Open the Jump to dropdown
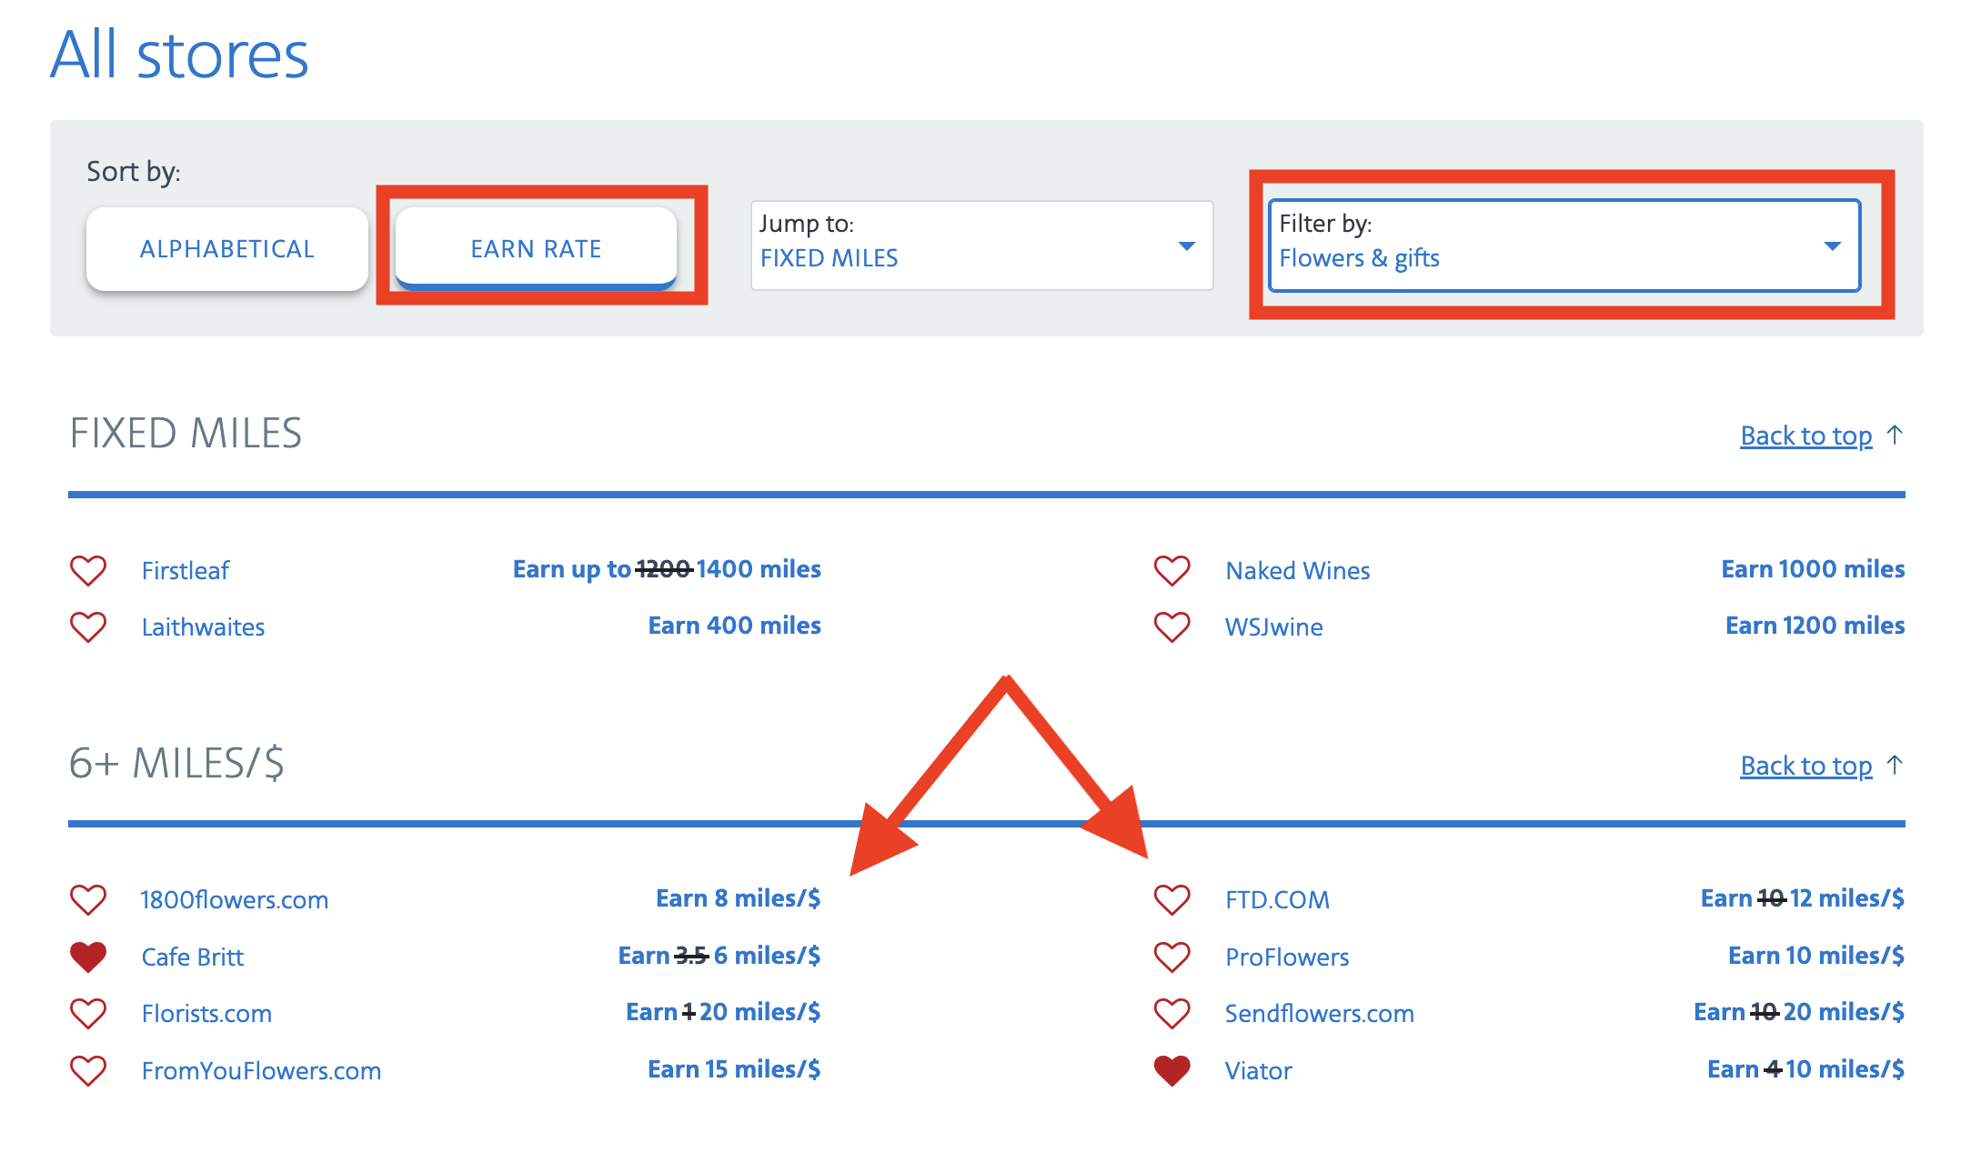 click(x=981, y=246)
